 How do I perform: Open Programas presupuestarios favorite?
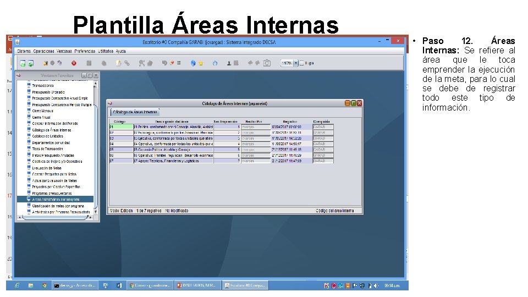[x=52, y=193]
